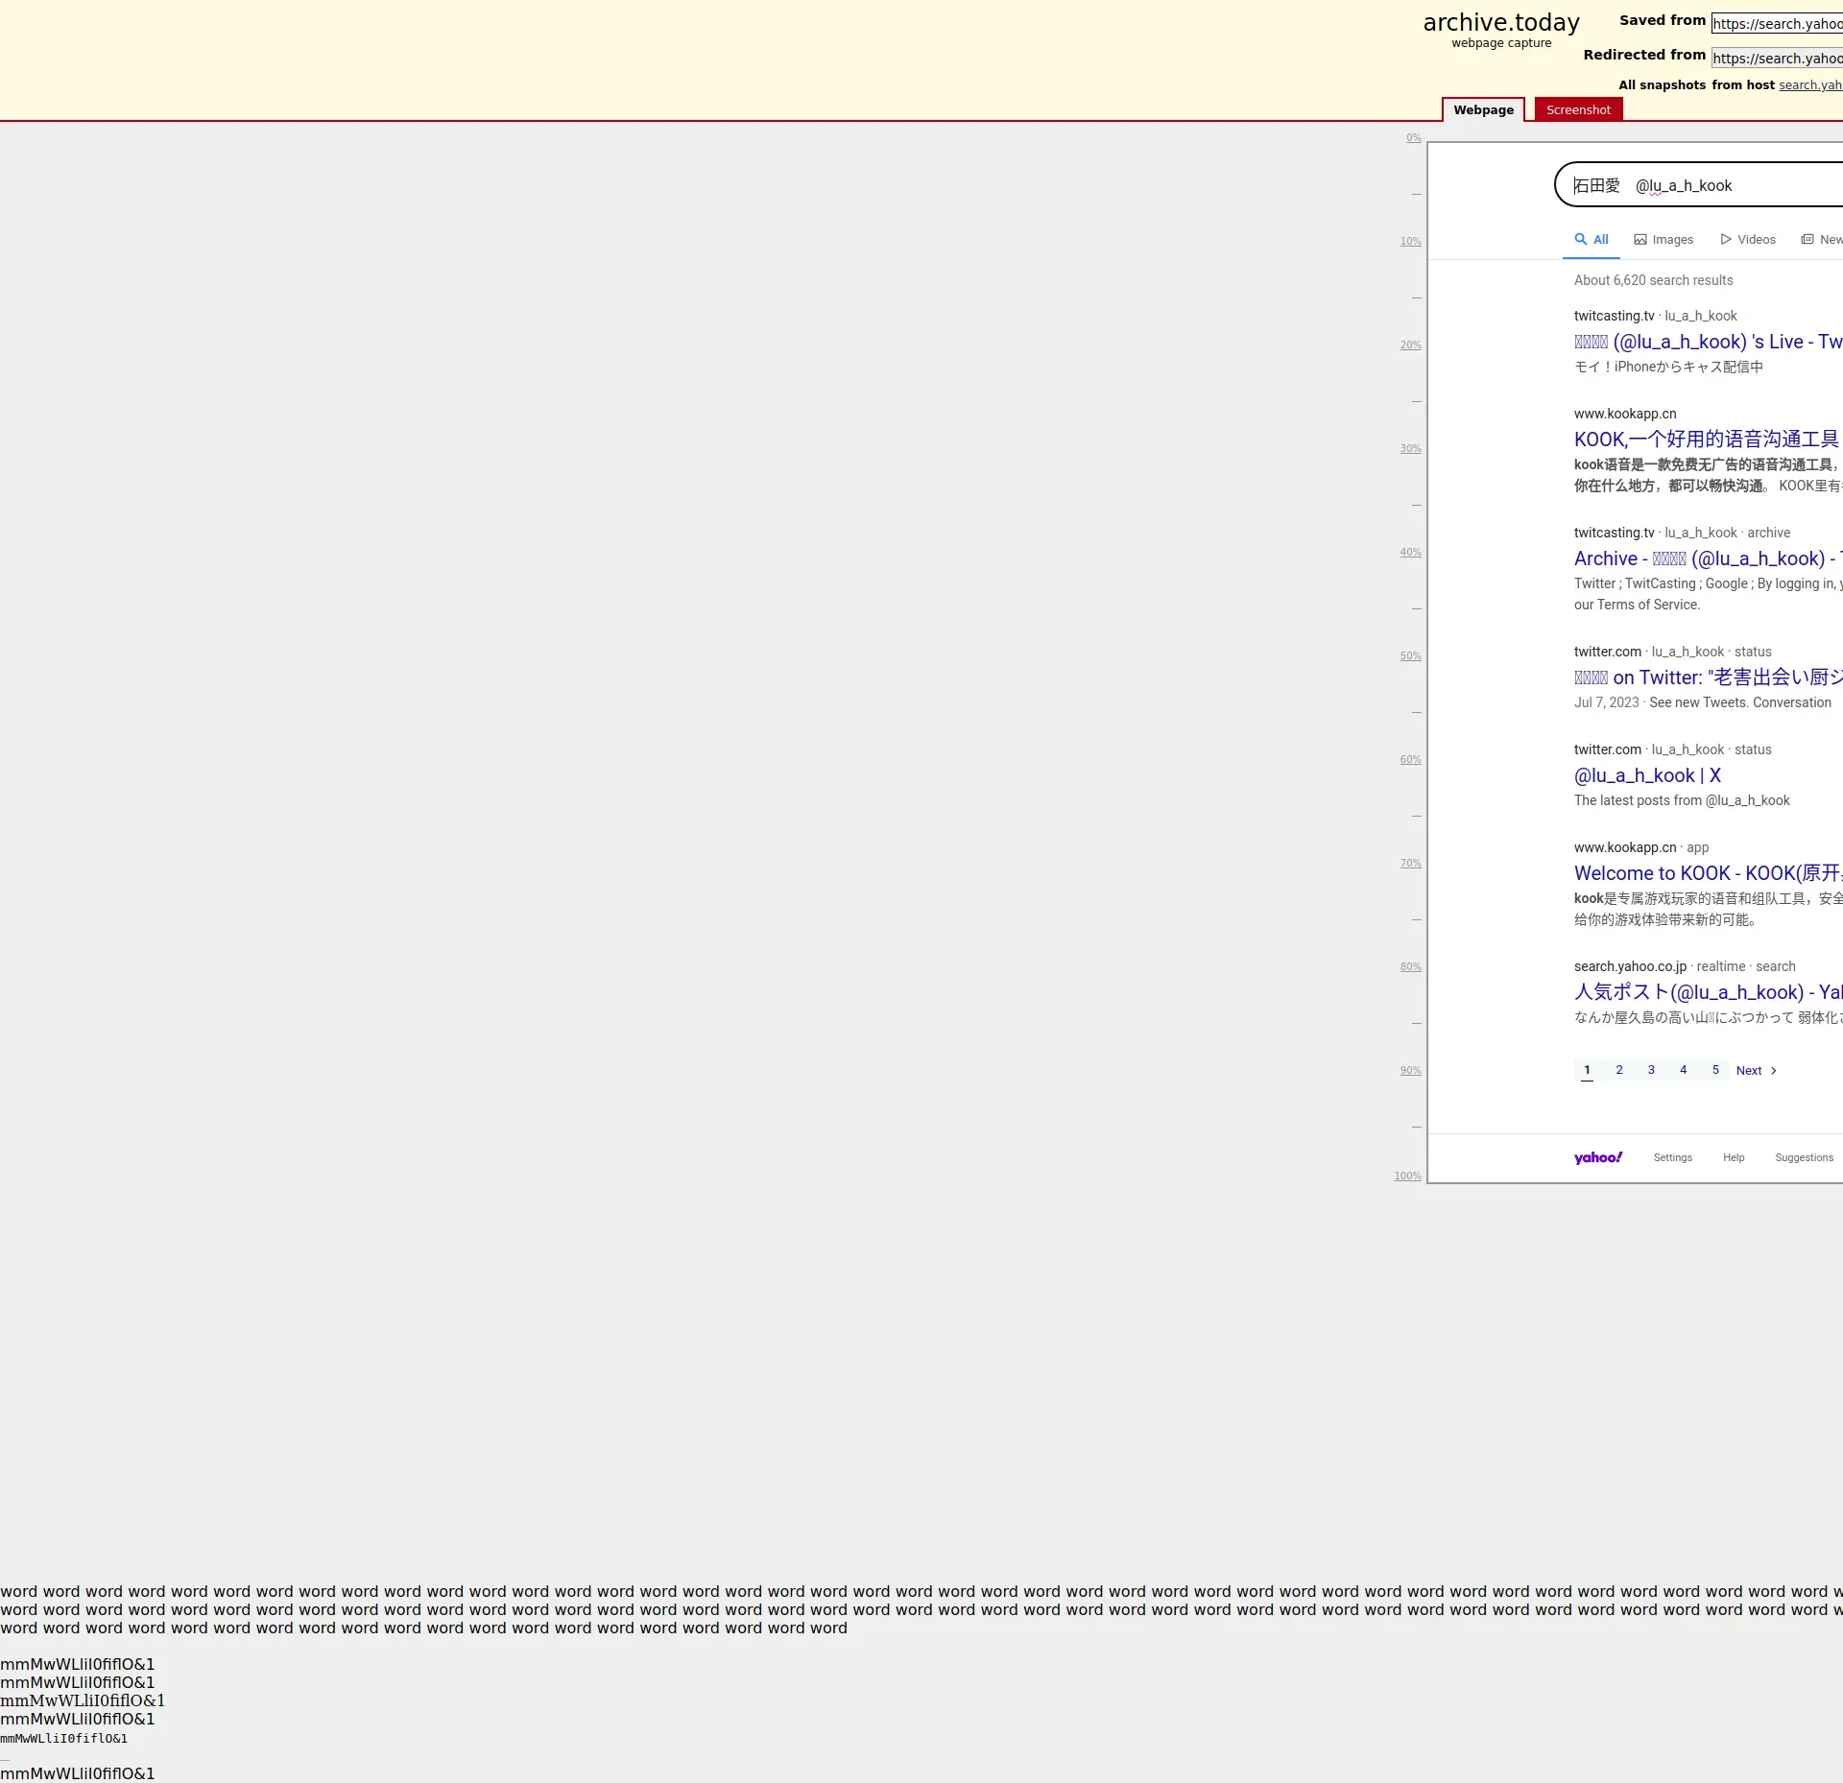This screenshot has height=1783, width=1843.
Task: Click 'twitcasting.tv · lu_a_h_kook · archive' line
Action: (1682, 533)
